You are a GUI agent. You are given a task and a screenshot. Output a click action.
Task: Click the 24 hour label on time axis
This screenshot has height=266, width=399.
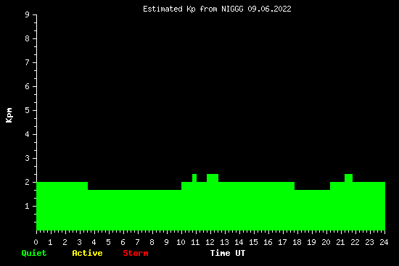384,242
